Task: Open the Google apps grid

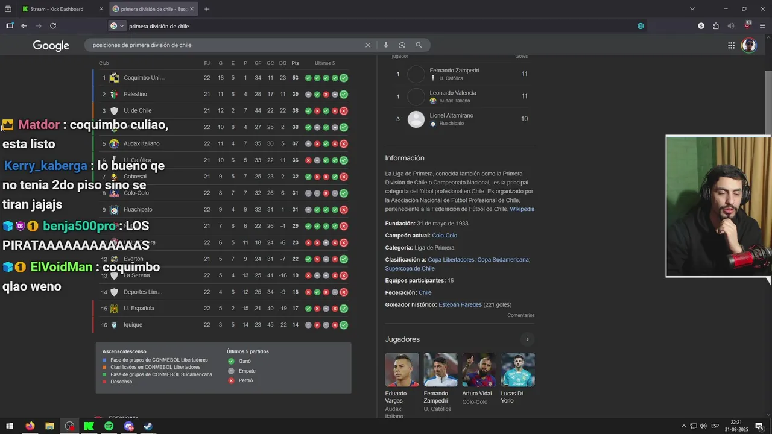Action: [731, 45]
